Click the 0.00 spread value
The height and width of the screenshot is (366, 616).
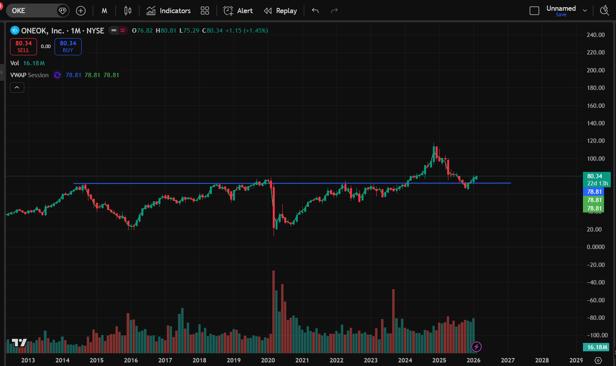46,47
